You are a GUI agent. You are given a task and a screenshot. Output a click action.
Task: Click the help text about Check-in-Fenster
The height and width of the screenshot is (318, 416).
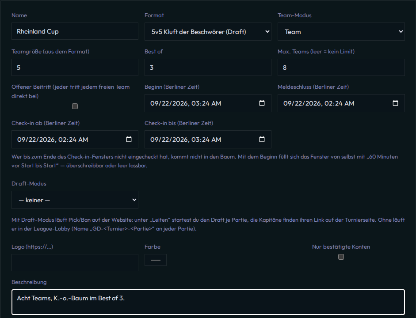pos(205,161)
